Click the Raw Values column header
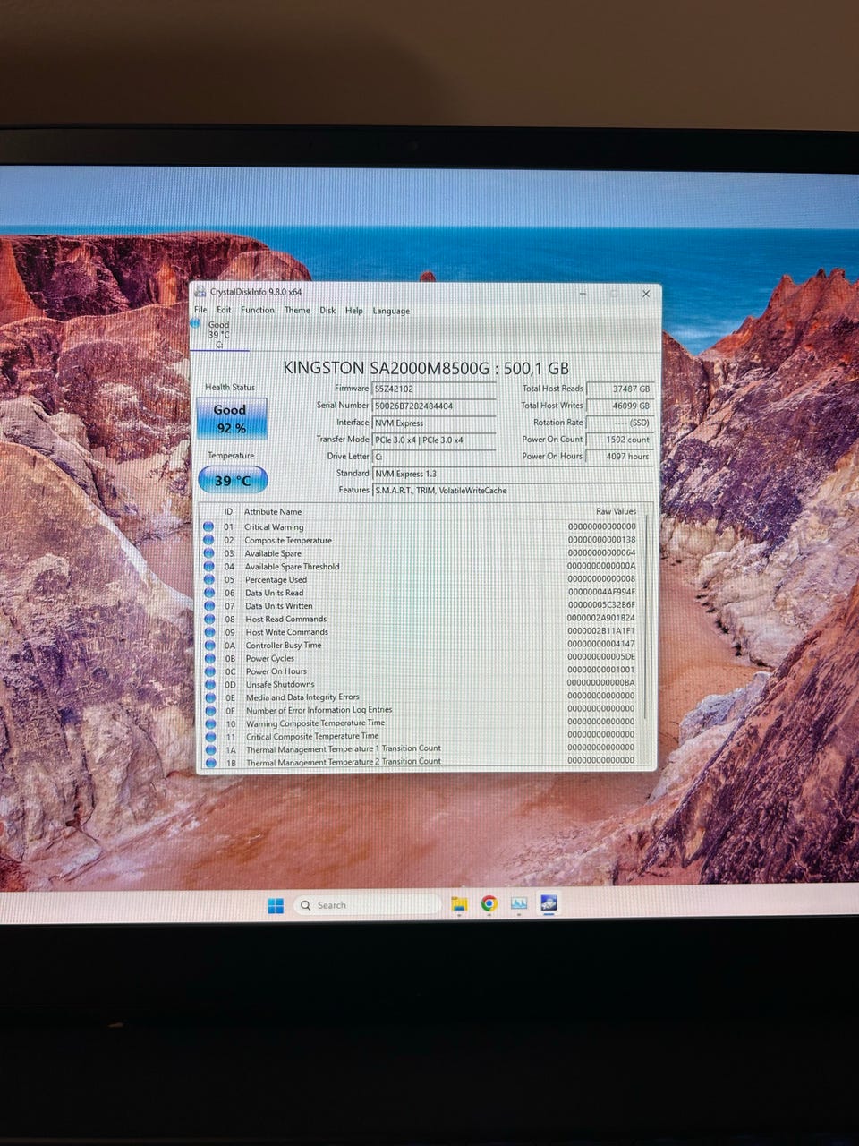Screen dimensions: 859x1146 pyautogui.click(x=617, y=511)
